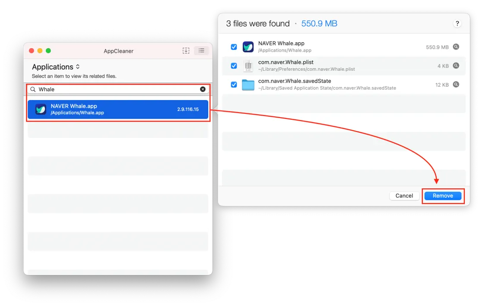Viewport: 485px width, 306px height.
Task: Zoom AppCleaner with the green button
Action: [x=48, y=50]
